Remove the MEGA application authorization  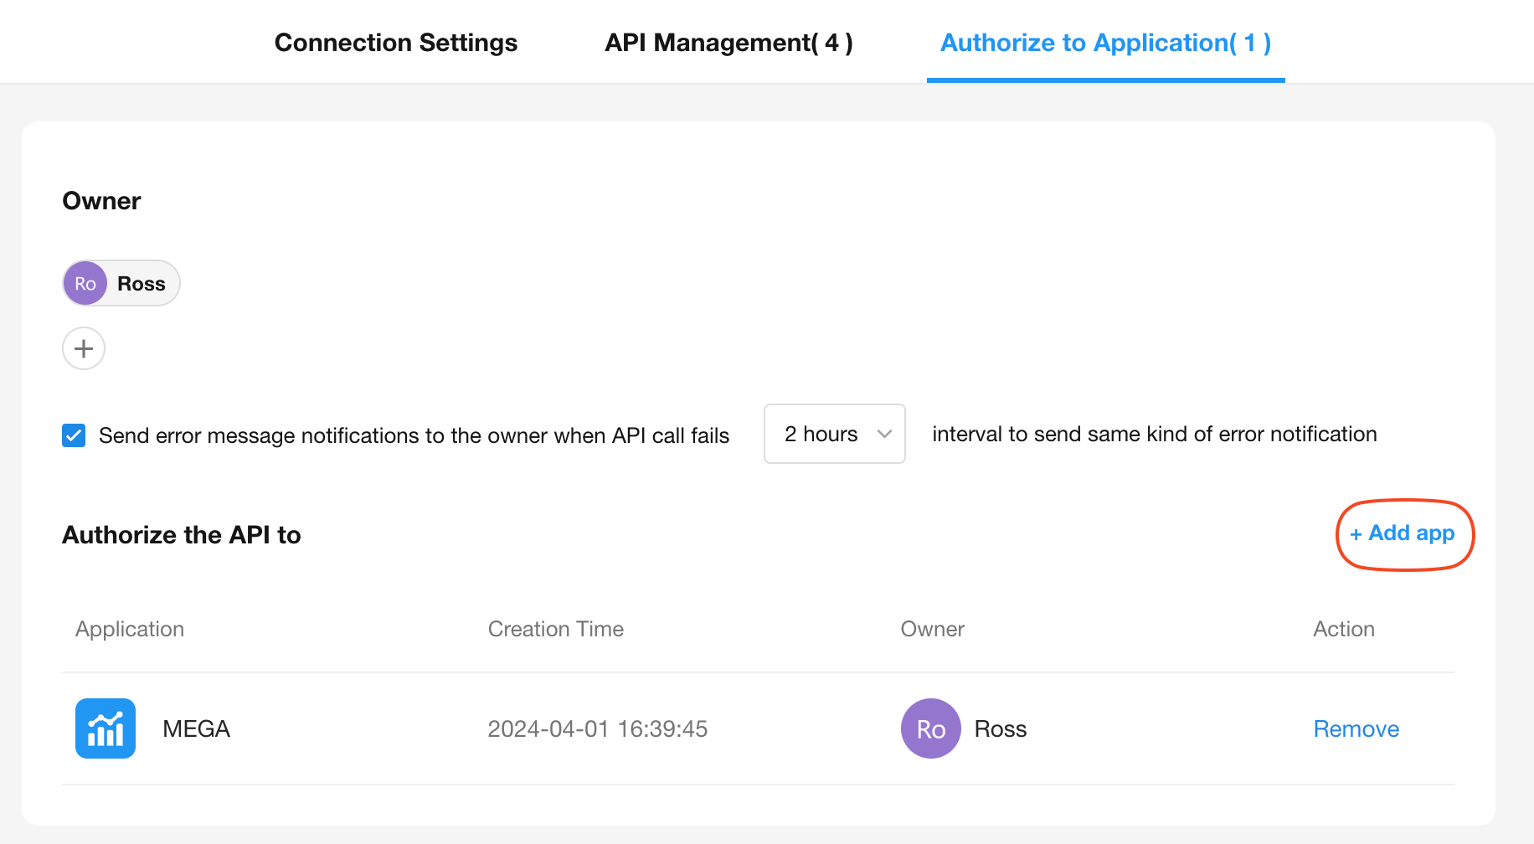point(1356,728)
